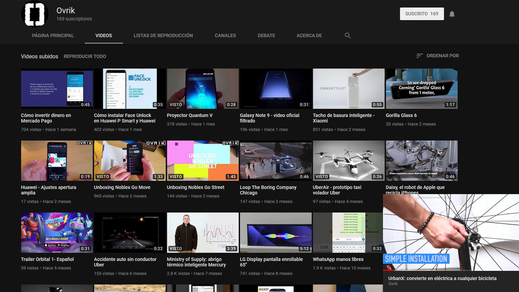
Task: Open the Huawei Ajustes apertura amplia thumbnail
Action: (x=57, y=161)
